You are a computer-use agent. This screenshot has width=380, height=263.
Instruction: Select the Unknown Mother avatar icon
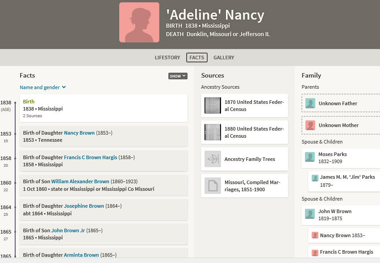(310, 125)
